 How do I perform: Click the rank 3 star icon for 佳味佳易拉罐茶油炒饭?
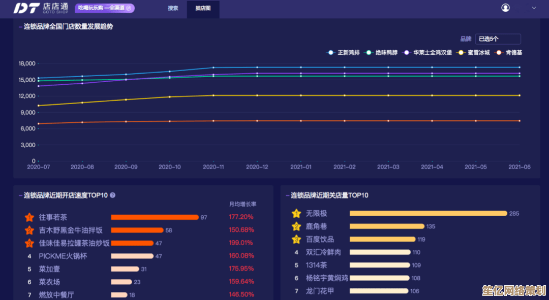(29, 243)
